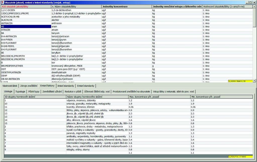Viewport: 257px width, 162px height.
Task: Select the ACETOCHLOR-MB code cell
Action: point(26,17)
